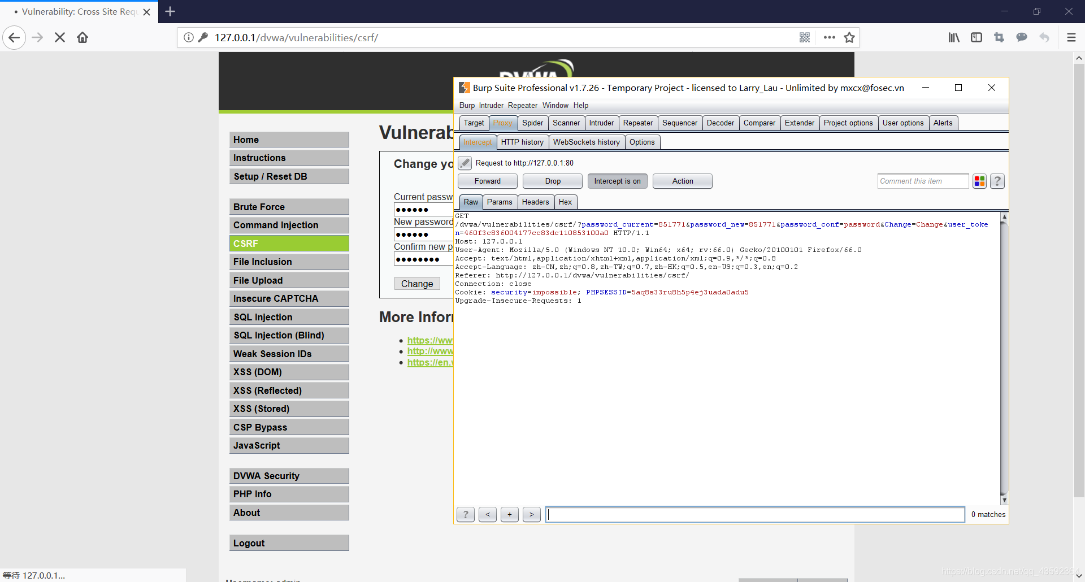Close the Vulnerability CSRF browser tab

(147, 12)
